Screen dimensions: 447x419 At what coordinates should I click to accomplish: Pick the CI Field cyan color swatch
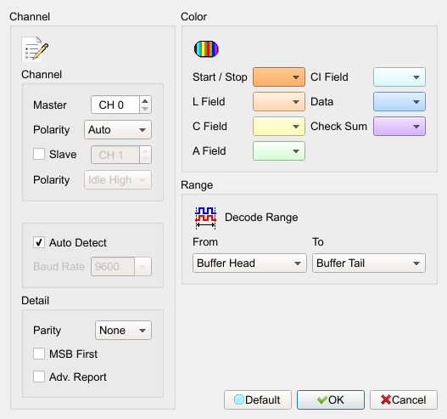(400, 76)
